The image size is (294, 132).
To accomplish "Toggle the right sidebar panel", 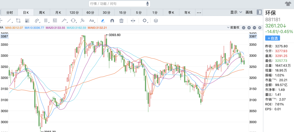I will [x=259, y=12].
